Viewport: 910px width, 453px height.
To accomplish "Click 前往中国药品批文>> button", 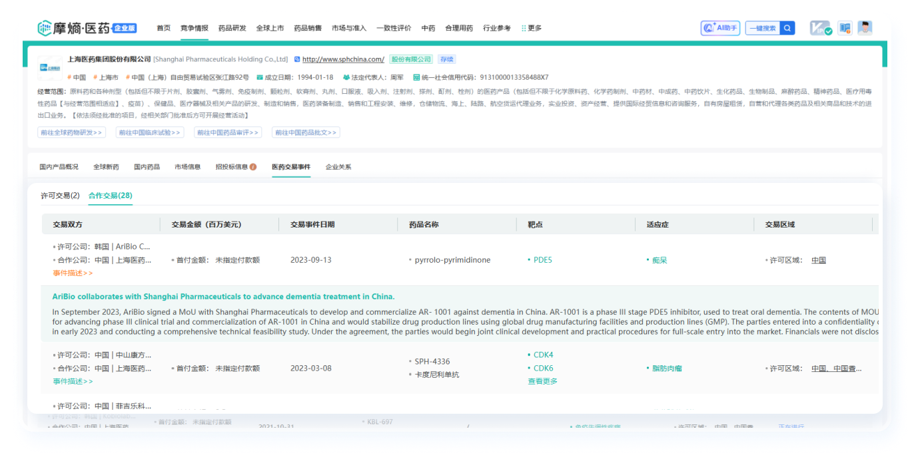I will click(x=306, y=132).
